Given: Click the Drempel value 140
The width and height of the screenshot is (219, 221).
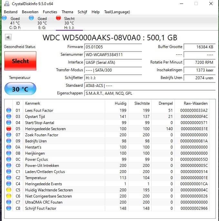Looking at the screenshot, I should [x=169, y=129].
